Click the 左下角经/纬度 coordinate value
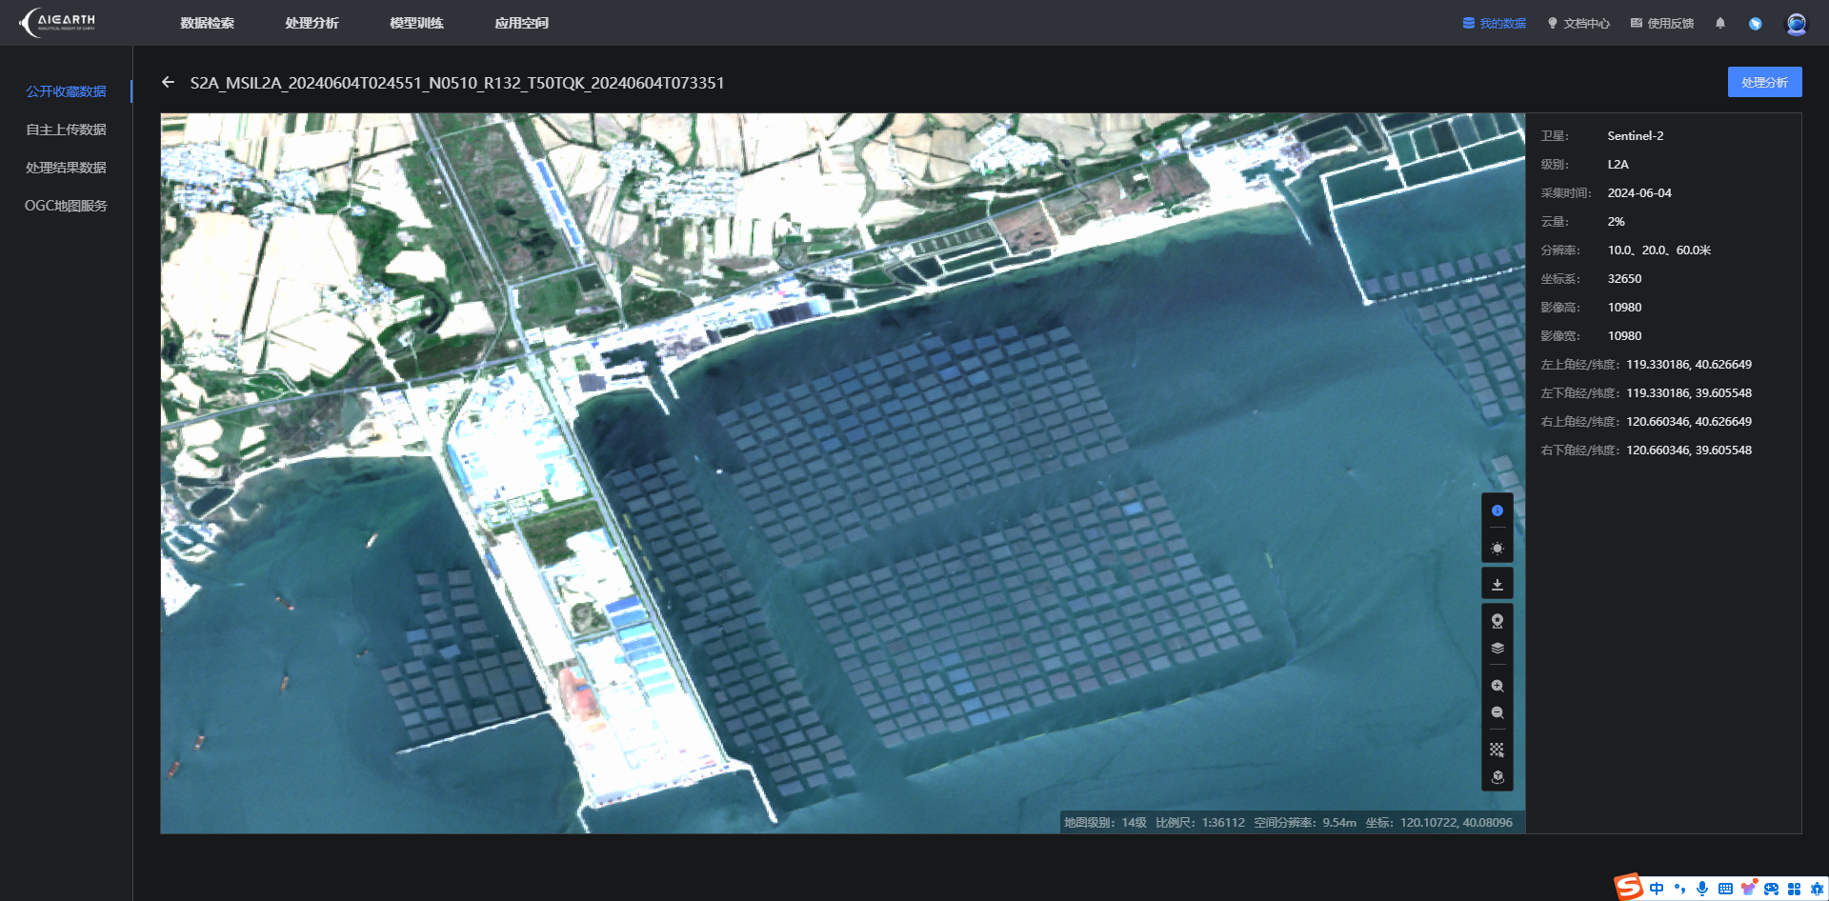Screen dimensions: 1829x901 coord(1689,393)
